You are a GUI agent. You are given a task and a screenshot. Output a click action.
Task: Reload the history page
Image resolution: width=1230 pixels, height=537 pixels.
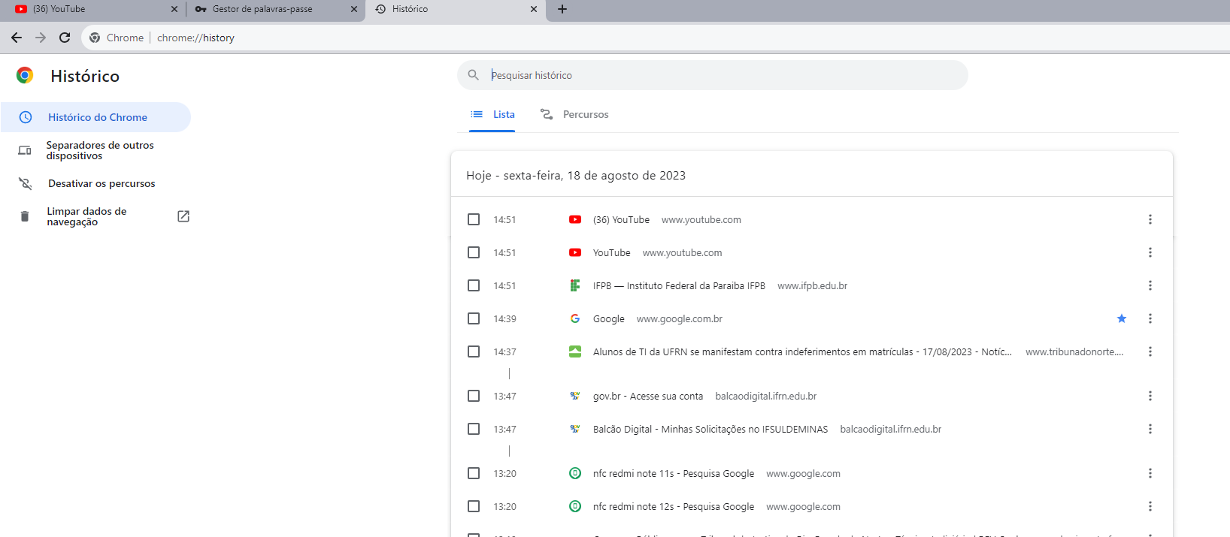(65, 38)
